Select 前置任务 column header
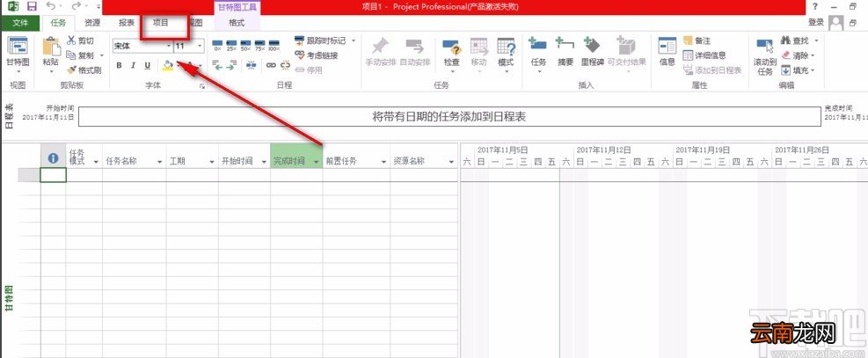The width and height of the screenshot is (868, 358). click(356, 157)
